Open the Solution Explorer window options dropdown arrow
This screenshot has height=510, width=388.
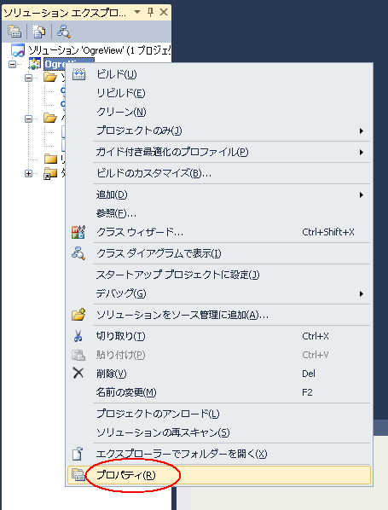[x=137, y=12]
